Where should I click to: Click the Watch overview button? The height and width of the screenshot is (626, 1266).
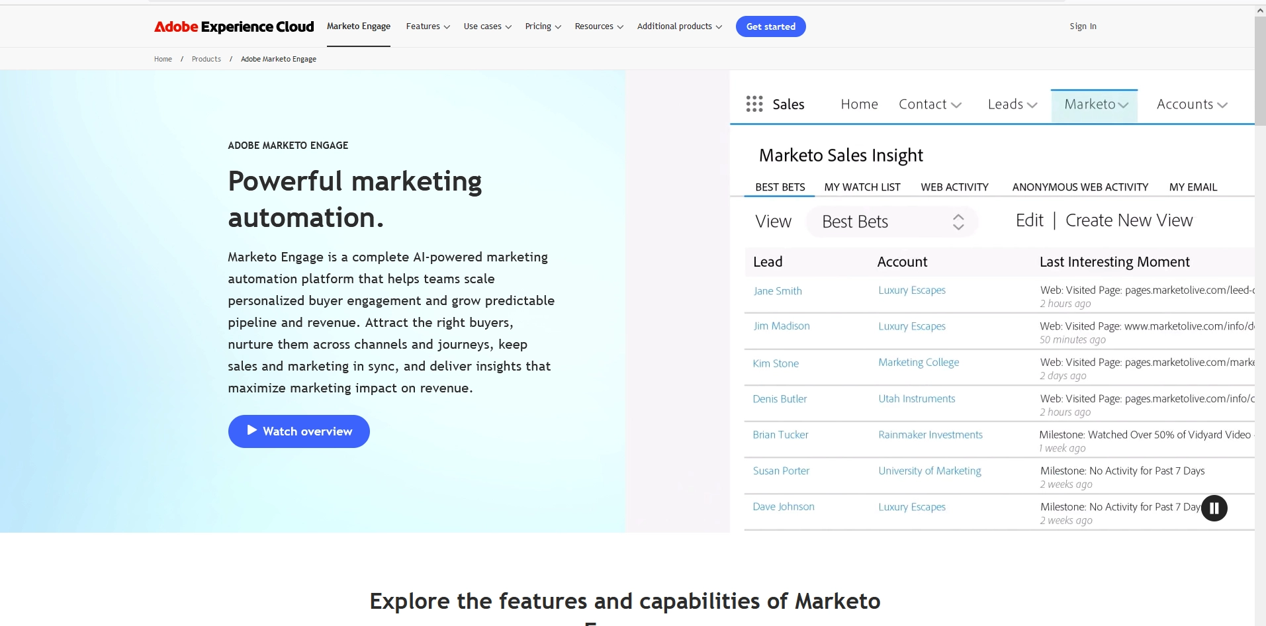coord(298,431)
